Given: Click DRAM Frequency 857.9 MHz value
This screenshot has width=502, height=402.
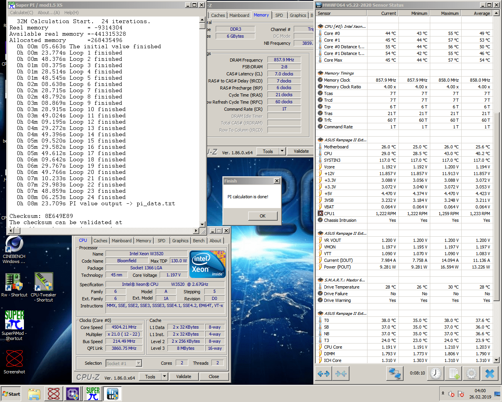Looking at the screenshot, I should [x=284, y=60].
